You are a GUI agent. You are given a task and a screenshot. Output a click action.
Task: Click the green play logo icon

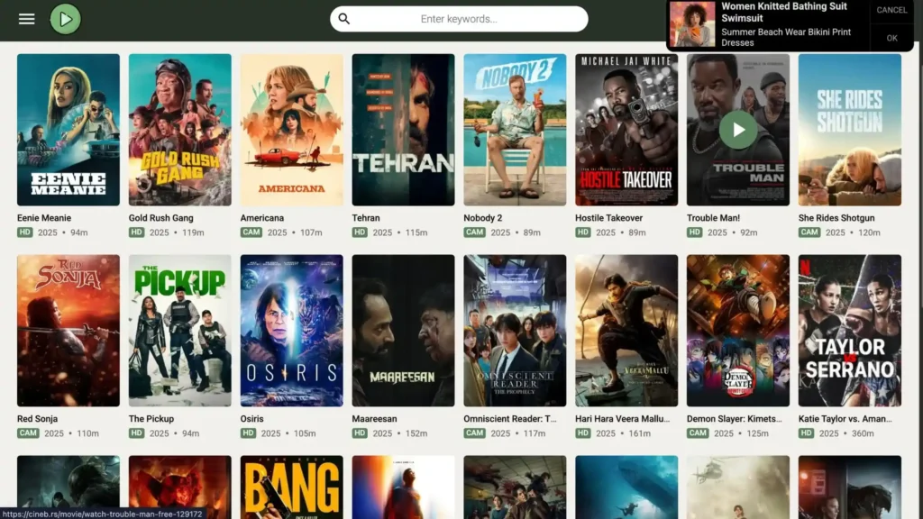pyautogui.click(x=65, y=19)
